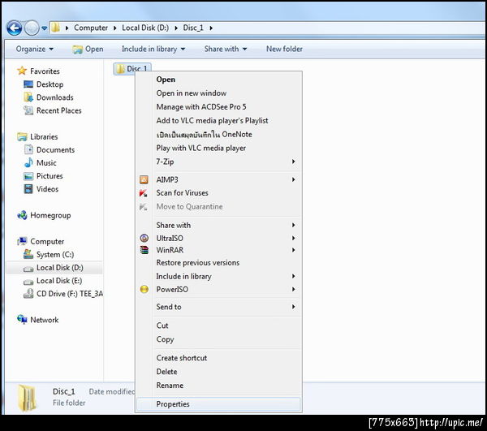Click the Forward navigation arrow button
Screen dimensions: 487x431
click(x=32, y=28)
